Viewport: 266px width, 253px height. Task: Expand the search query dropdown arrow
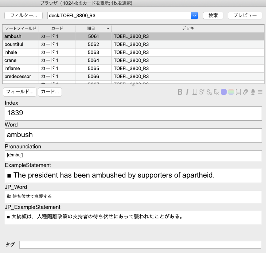coord(195,15)
